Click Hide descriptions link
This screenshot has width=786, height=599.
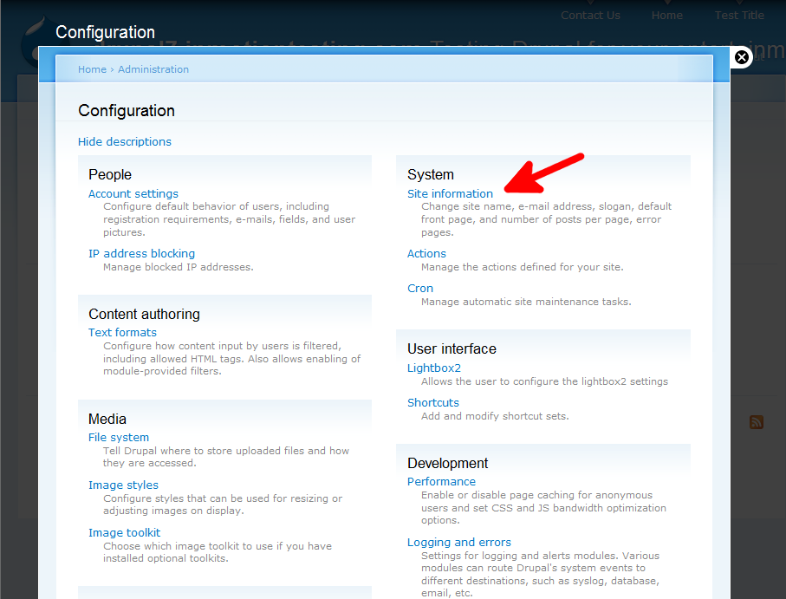125,142
